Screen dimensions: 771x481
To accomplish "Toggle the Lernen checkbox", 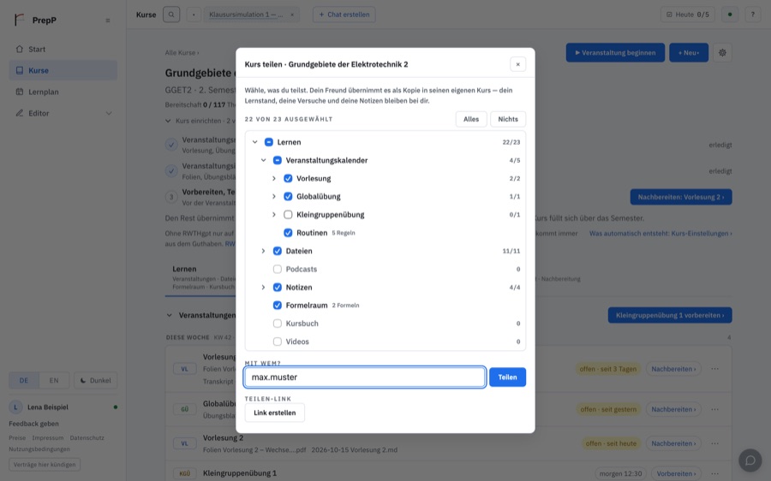I will pyautogui.click(x=268, y=142).
